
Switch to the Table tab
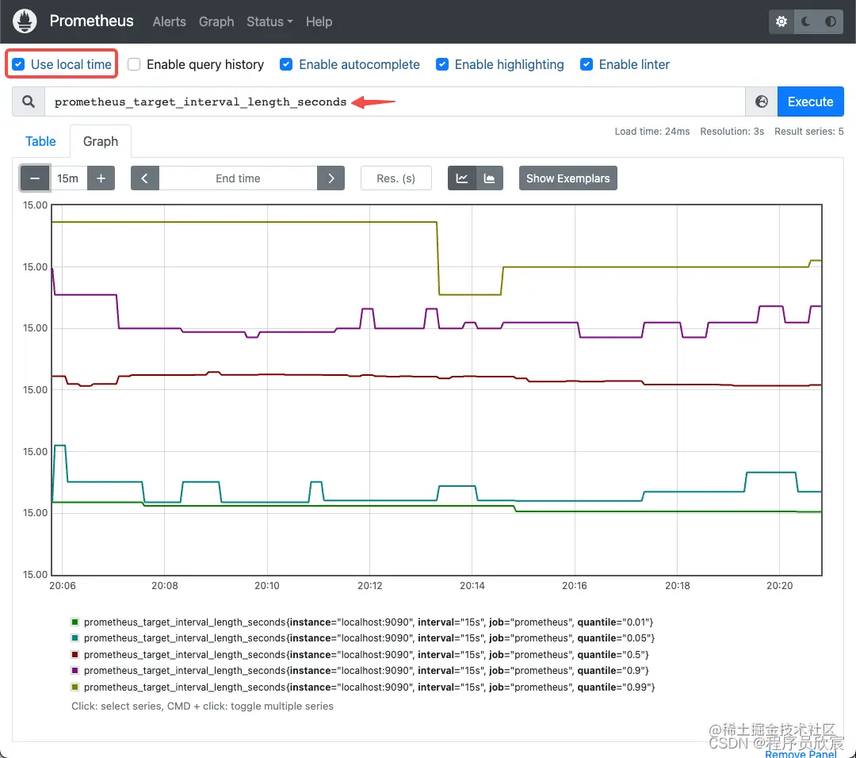[40, 141]
